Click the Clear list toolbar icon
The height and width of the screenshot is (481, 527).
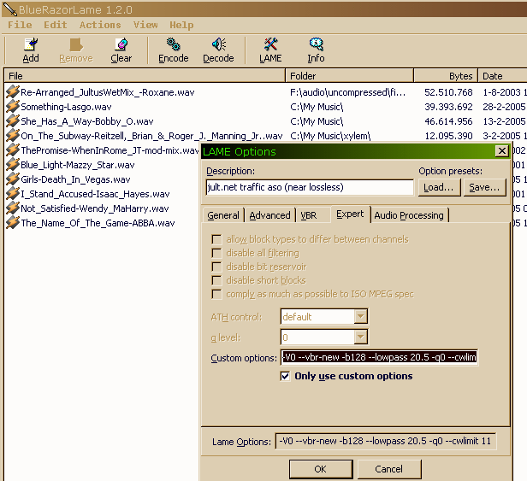click(121, 44)
